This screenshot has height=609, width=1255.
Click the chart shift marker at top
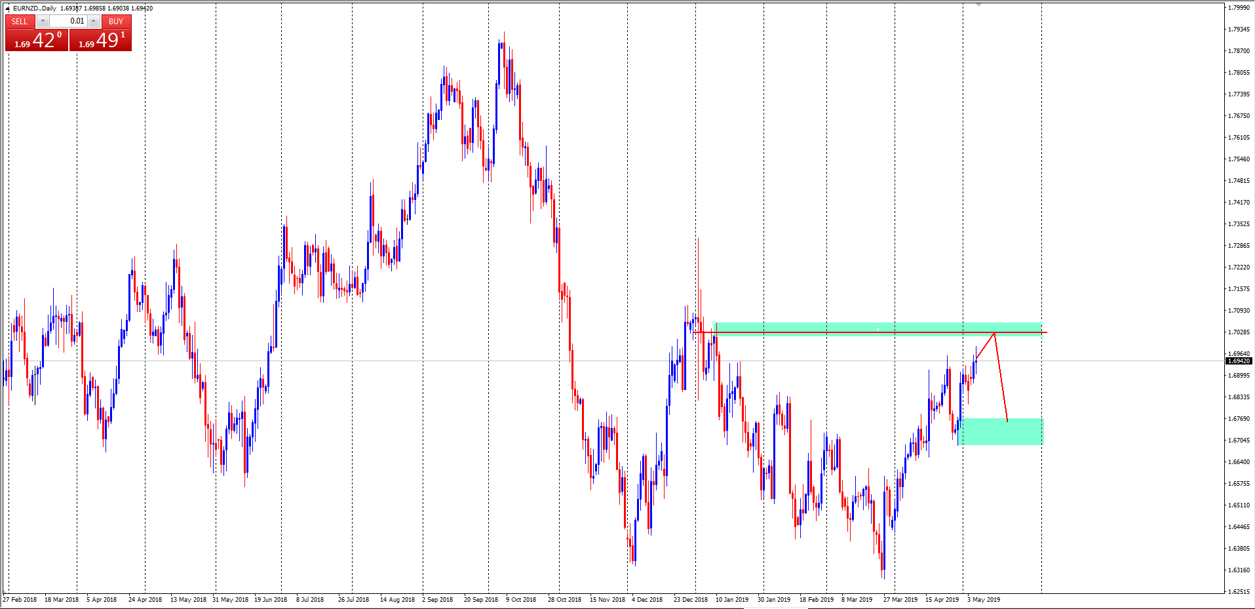tap(978, 5)
